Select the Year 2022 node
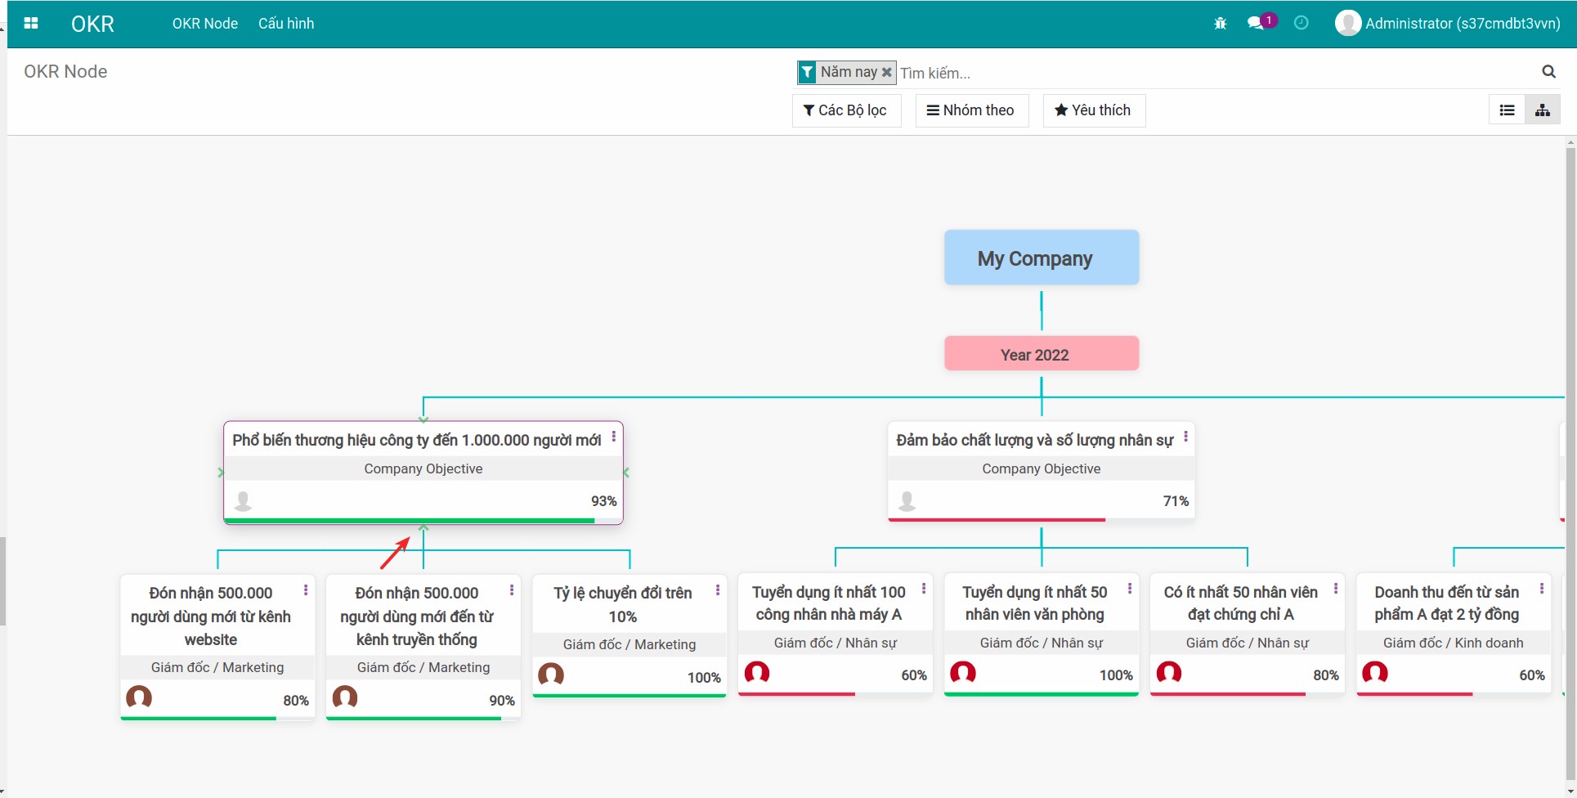 pyautogui.click(x=1041, y=354)
